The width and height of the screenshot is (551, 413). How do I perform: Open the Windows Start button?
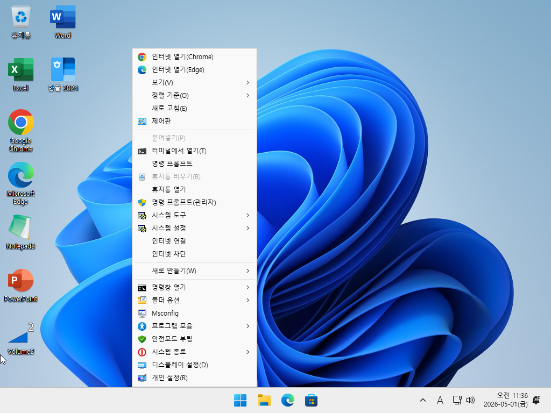tap(241, 400)
